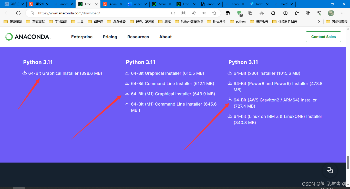This screenshot has height=189, width=350.
Task: Open the About menu
Action: (x=166, y=37)
